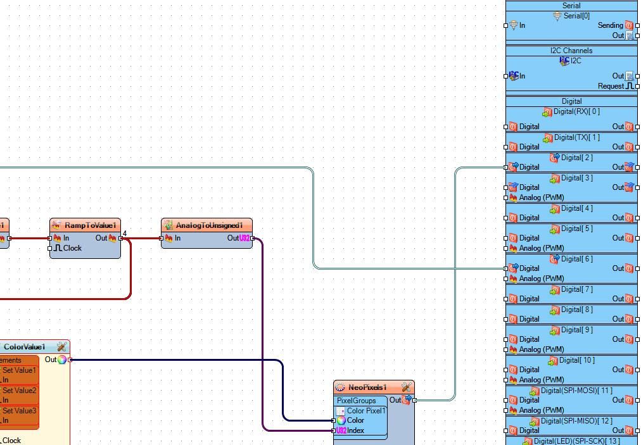
Task: Click the Digital(SPI-MOSI)[ 11 ] channel icon
Action: point(535,391)
